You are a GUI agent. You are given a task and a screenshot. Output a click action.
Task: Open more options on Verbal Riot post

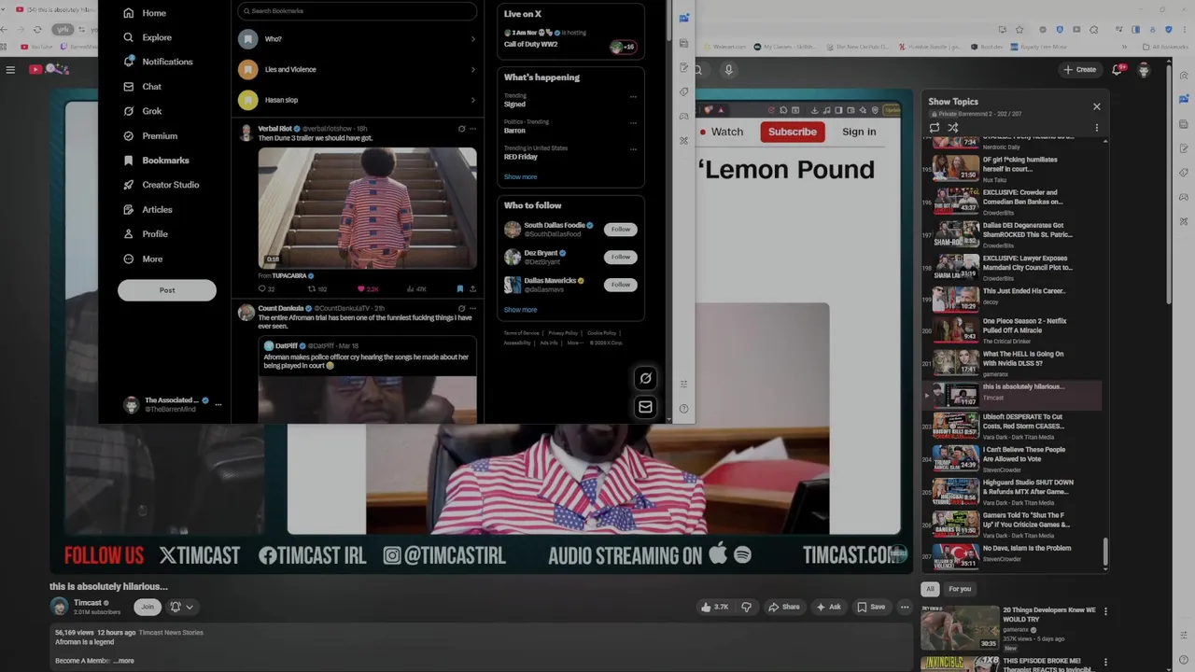pyautogui.click(x=472, y=129)
